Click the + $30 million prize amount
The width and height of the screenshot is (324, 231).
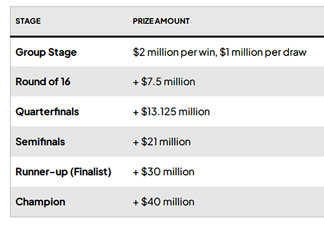point(164,172)
